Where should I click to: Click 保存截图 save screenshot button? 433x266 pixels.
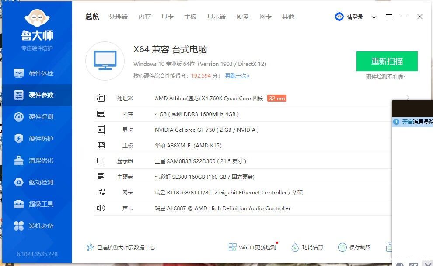[354, 247]
